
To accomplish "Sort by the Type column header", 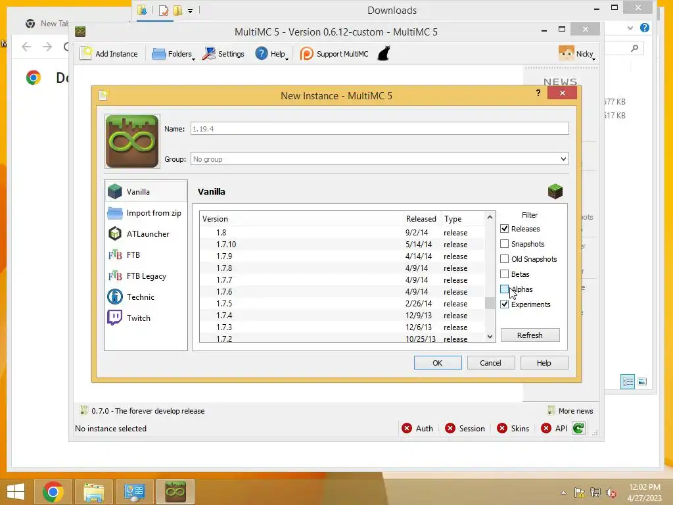I will [463, 218].
